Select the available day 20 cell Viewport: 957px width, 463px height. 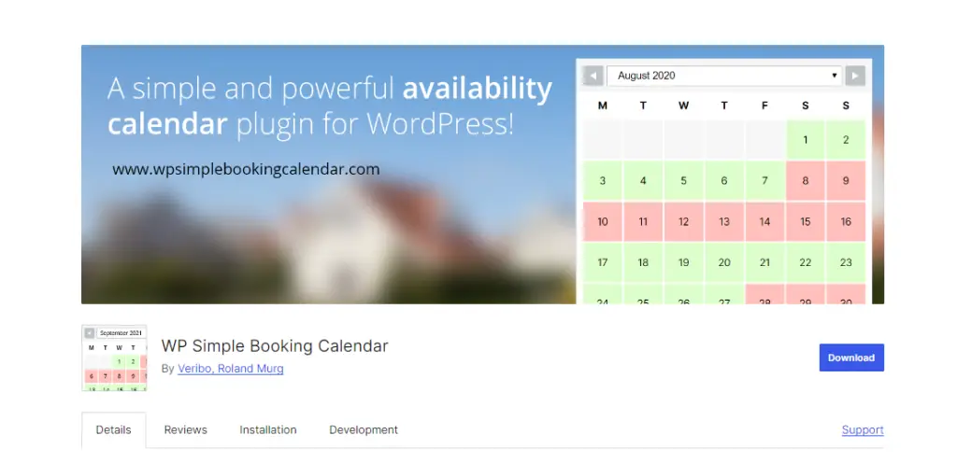pyautogui.click(x=724, y=262)
